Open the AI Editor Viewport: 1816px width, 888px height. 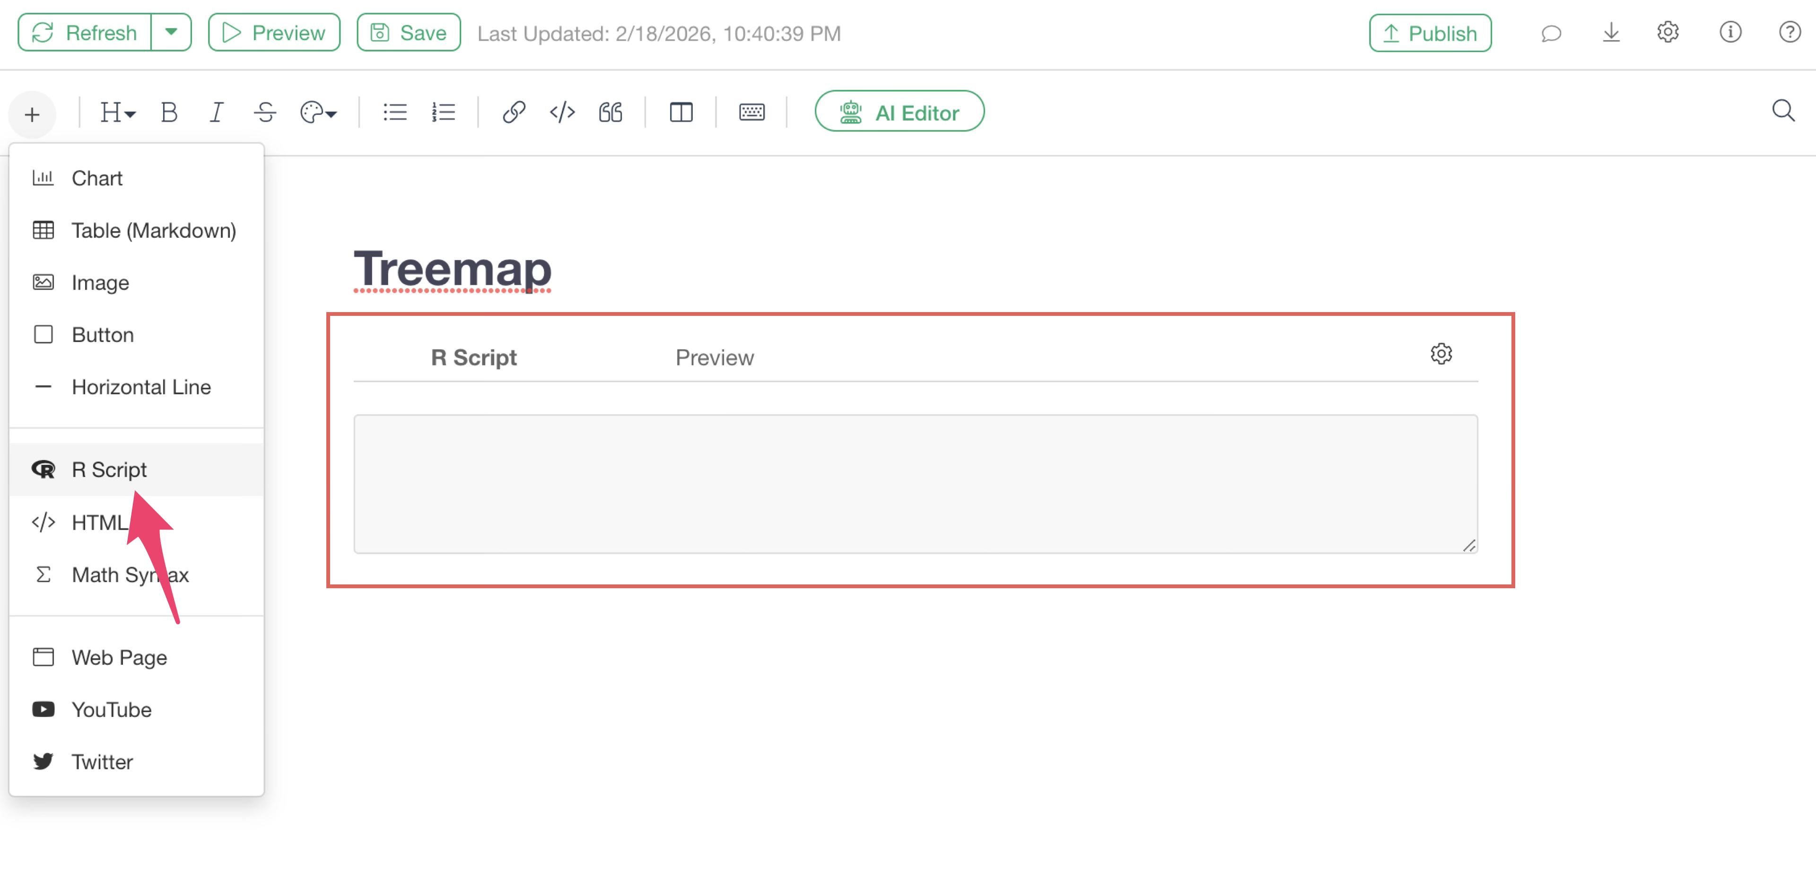pos(899,112)
